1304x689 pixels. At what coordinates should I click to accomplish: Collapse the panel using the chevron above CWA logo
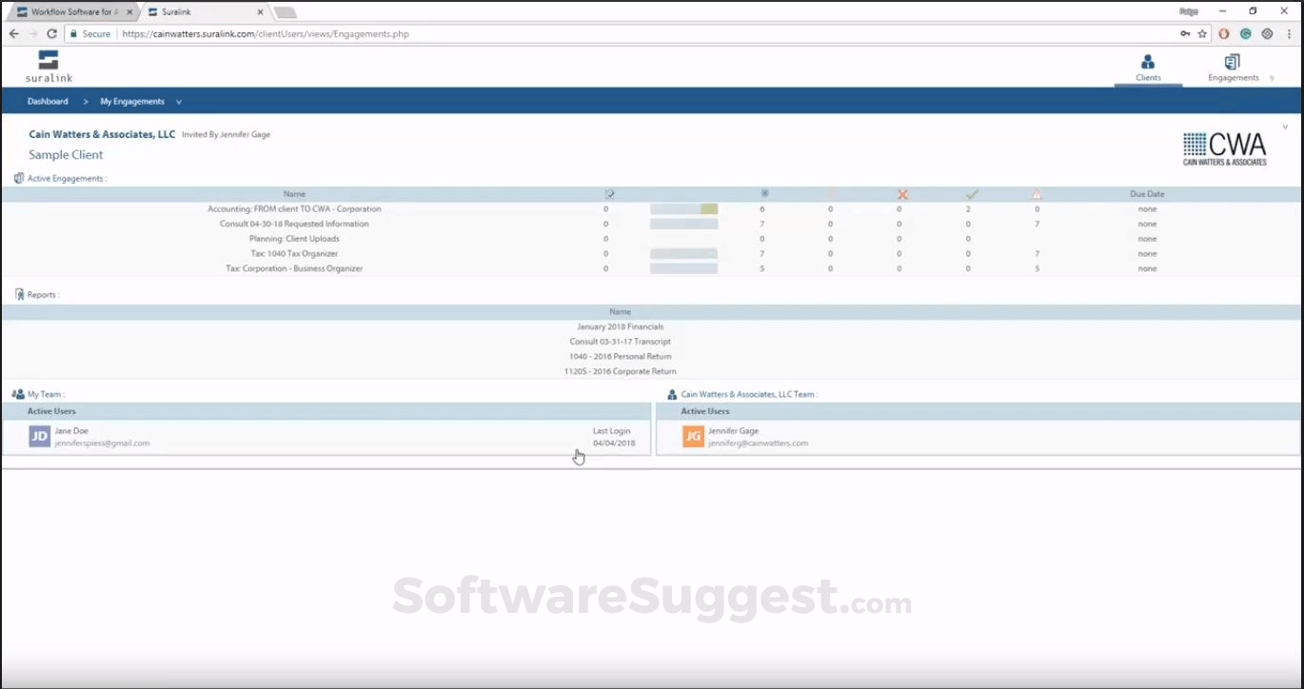[x=1285, y=126]
